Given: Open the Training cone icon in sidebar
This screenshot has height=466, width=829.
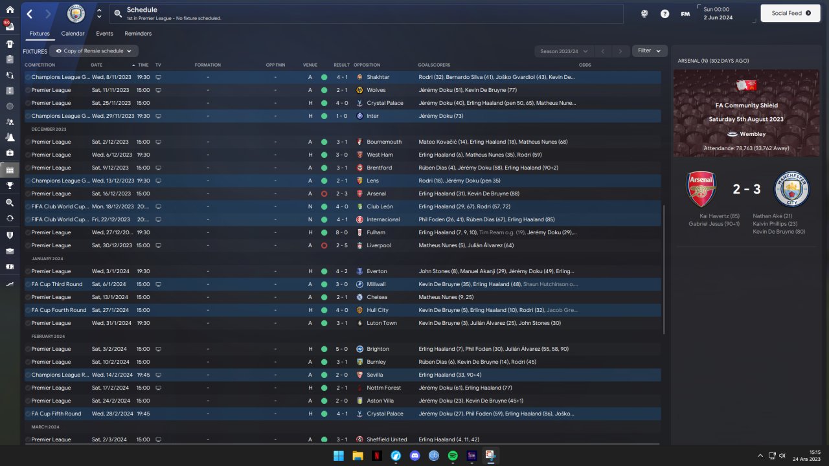Looking at the screenshot, I should (10, 137).
